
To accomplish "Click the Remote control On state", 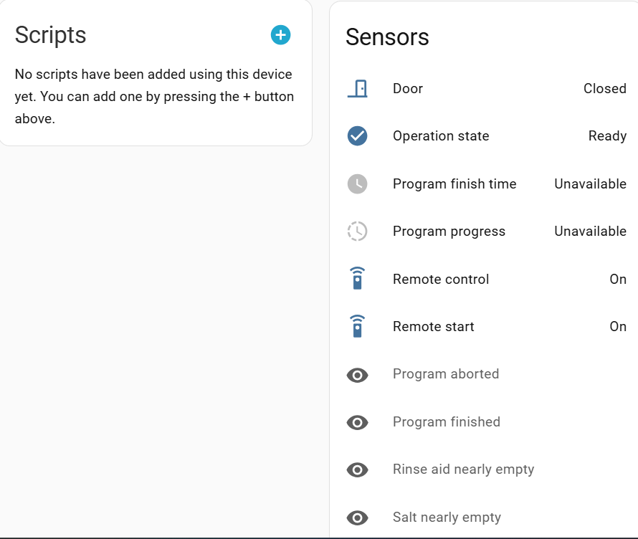I will 618,280.
